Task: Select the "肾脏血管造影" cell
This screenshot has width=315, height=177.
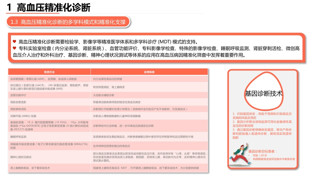Action: [x=49, y=102]
